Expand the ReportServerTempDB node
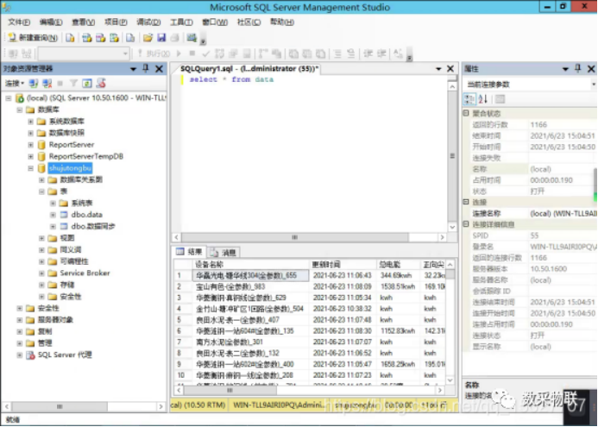The height and width of the screenshot is (427, 598). [x=30, y=156]
